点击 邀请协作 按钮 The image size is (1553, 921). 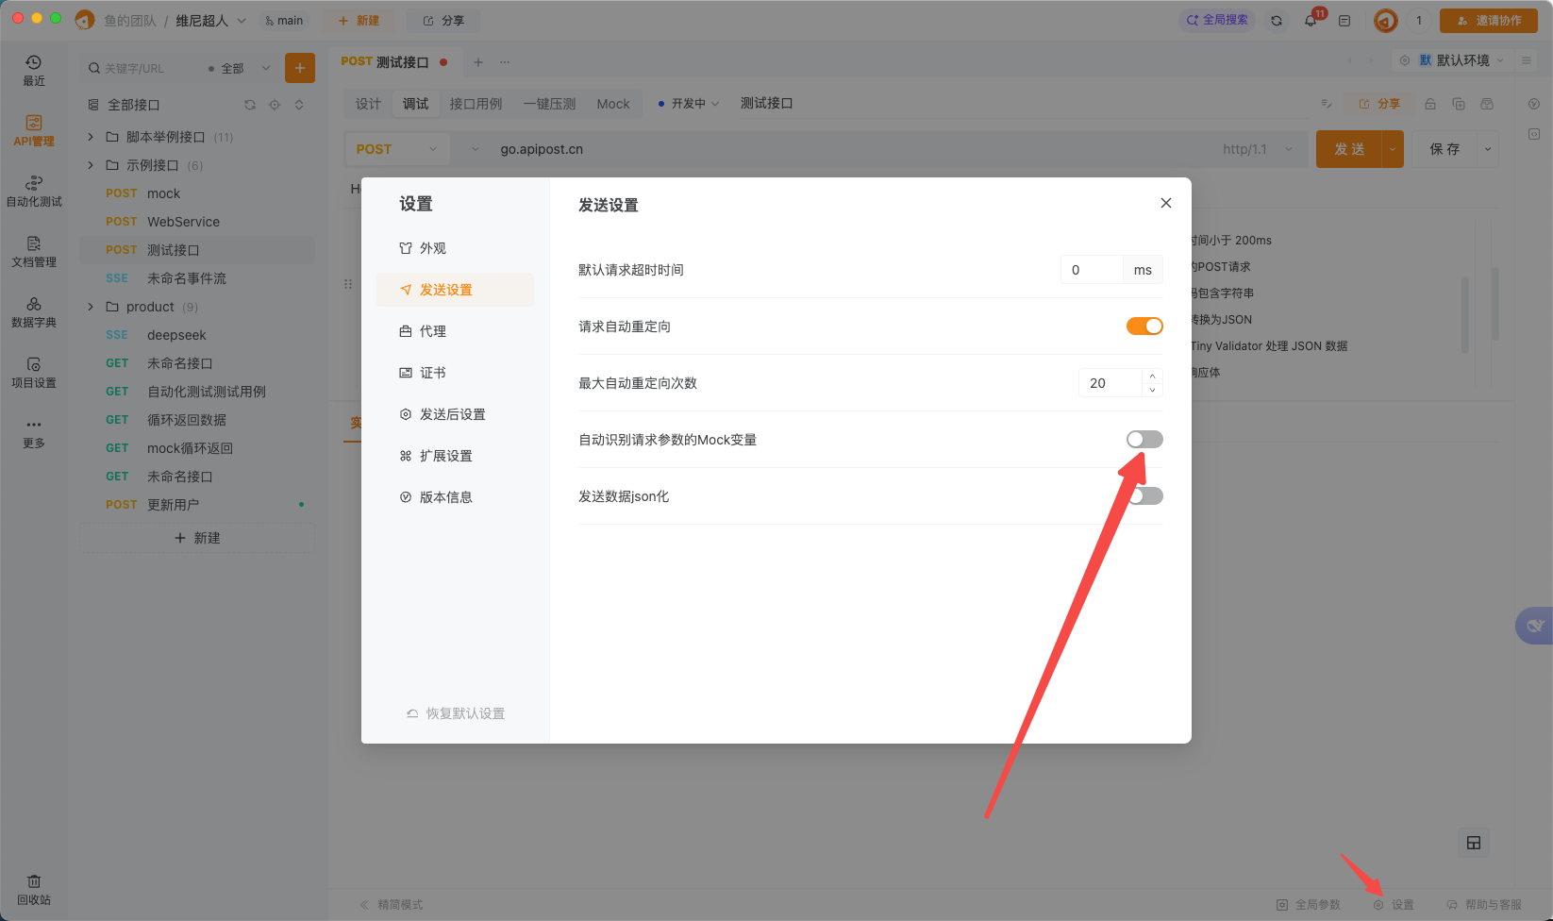1487,19
